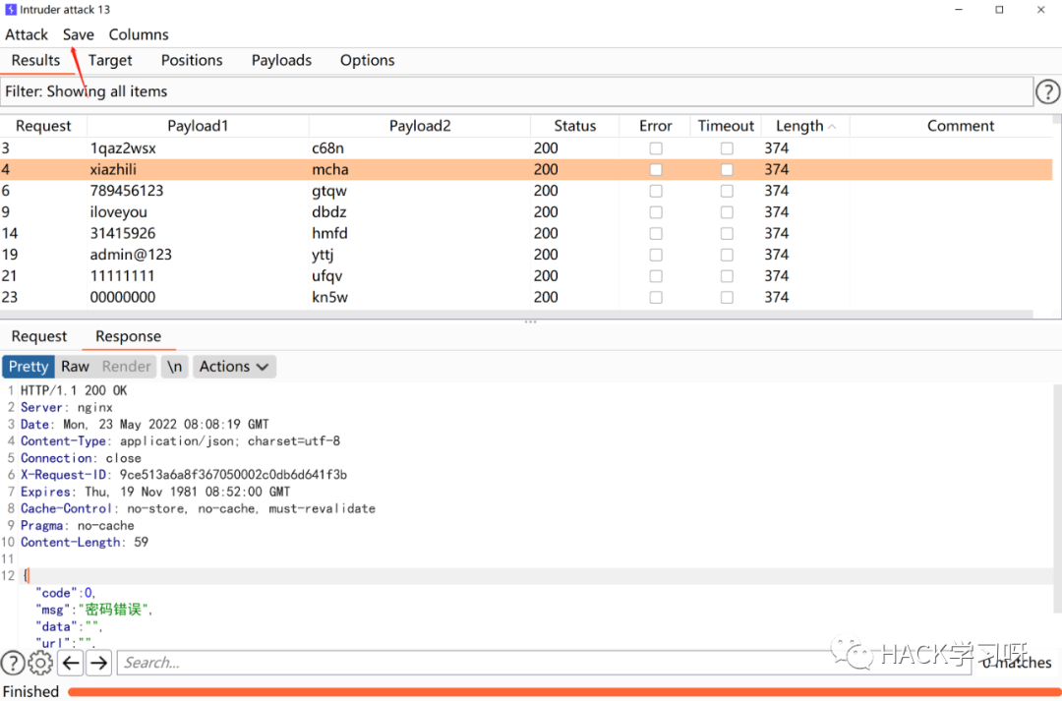Toggle Error checkbox in xiazhili row
The image size is (1062, 701).
click(656, 169)
